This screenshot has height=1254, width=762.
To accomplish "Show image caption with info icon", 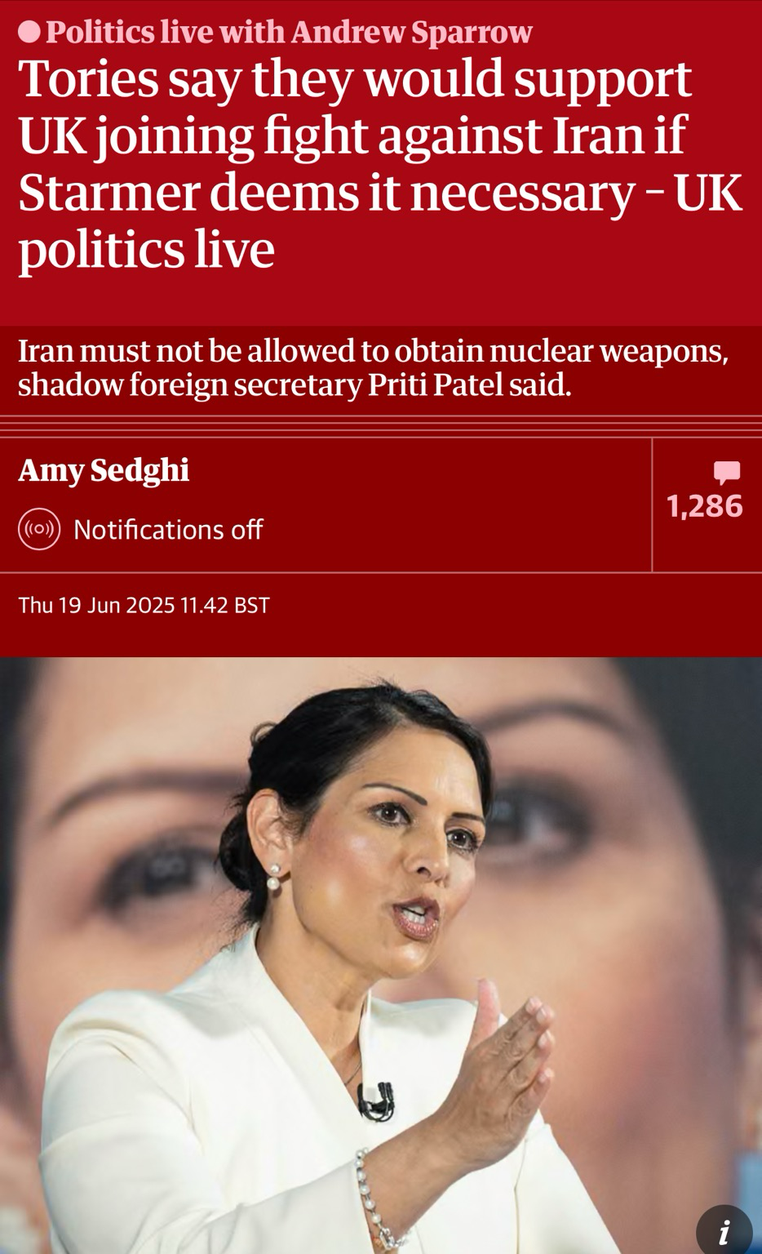I will [x=724, y=1230].
